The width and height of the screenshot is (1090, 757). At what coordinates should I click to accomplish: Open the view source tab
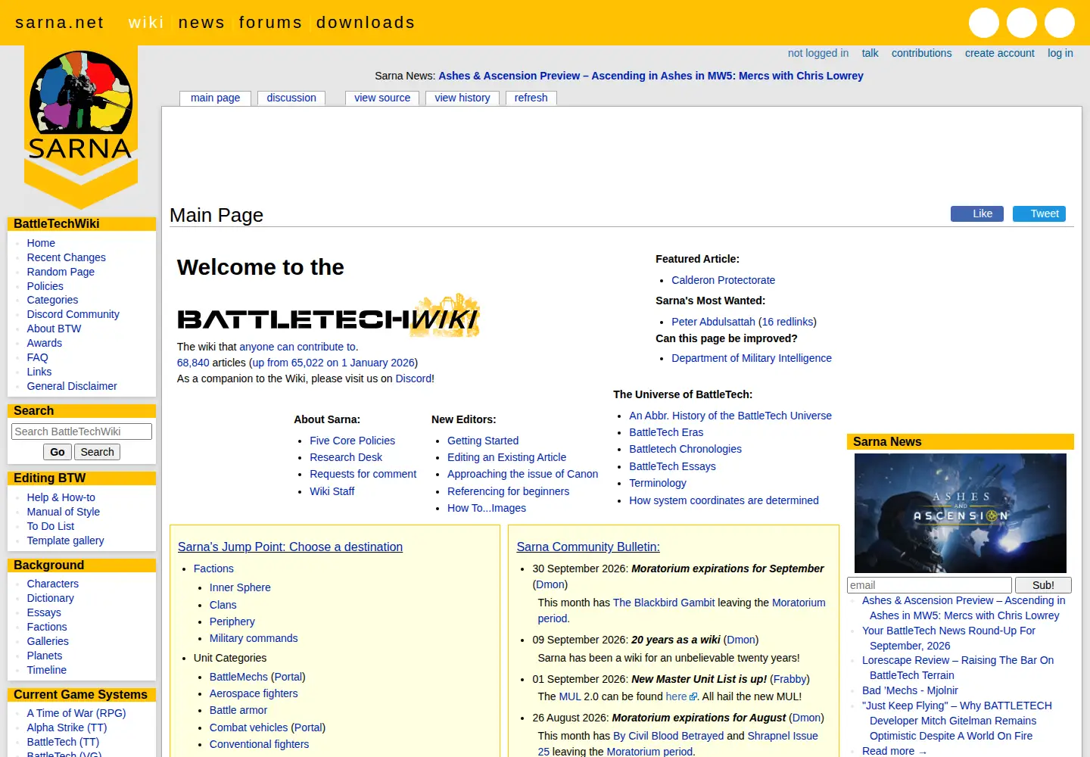[382, 98]
